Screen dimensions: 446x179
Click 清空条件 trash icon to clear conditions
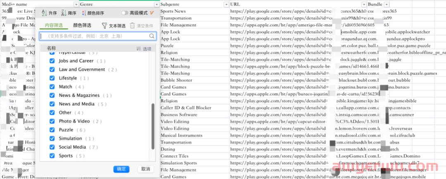132,26
